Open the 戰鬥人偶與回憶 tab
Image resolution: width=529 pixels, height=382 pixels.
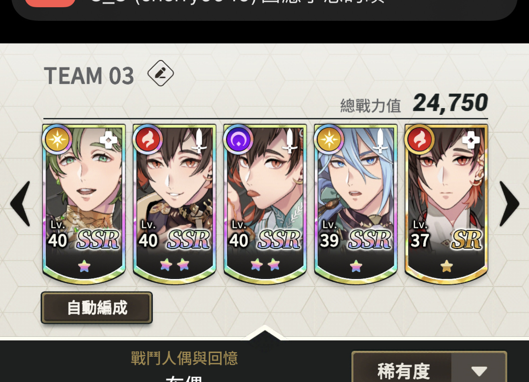click(184, 358)
